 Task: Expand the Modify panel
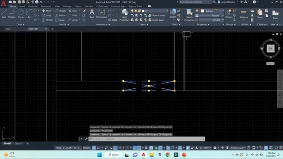click(x=64, y=24)
